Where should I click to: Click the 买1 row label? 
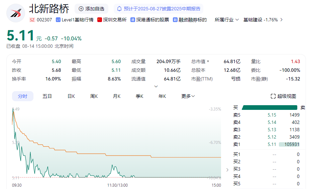(x=237, y=154)
